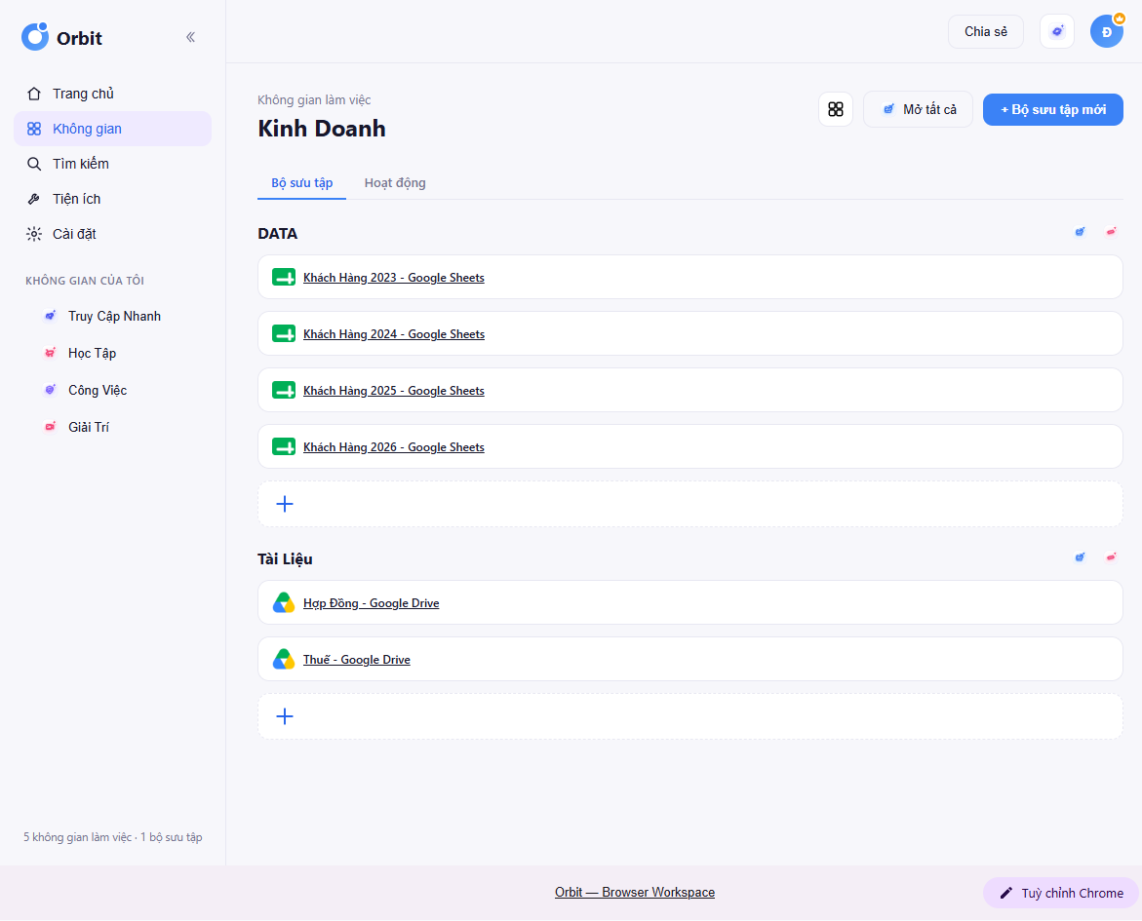Switch to the Hoạt động tab

(395, 183)
